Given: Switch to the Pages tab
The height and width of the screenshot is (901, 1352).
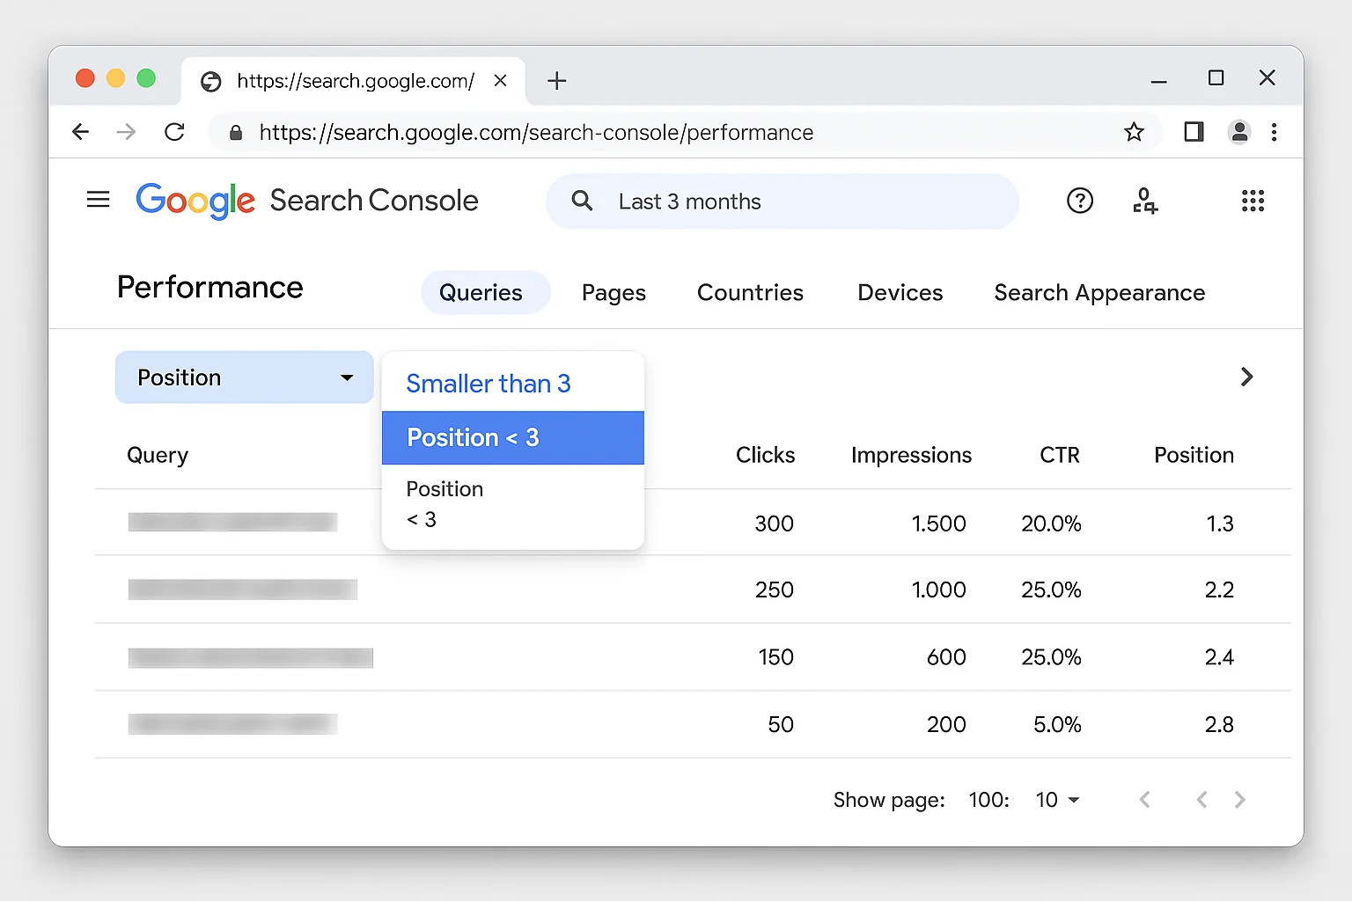Looking at the screenshot, I should 614,293.
